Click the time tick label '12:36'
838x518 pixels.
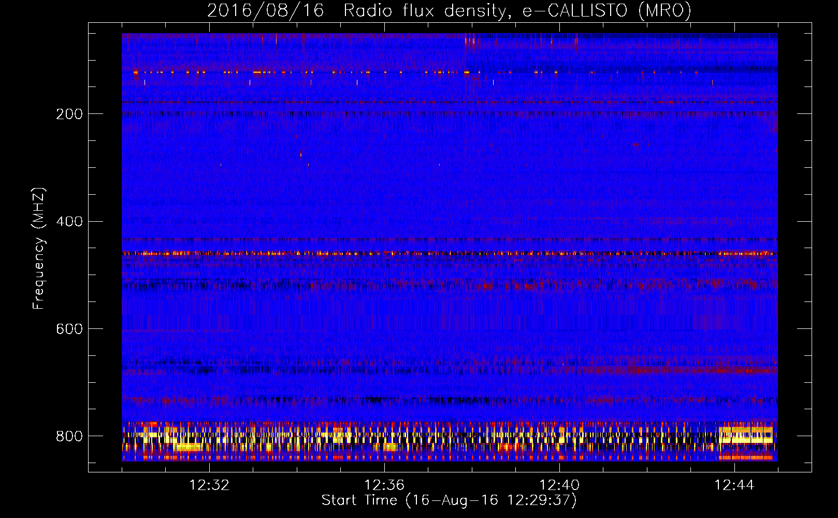tap(384, 485)
